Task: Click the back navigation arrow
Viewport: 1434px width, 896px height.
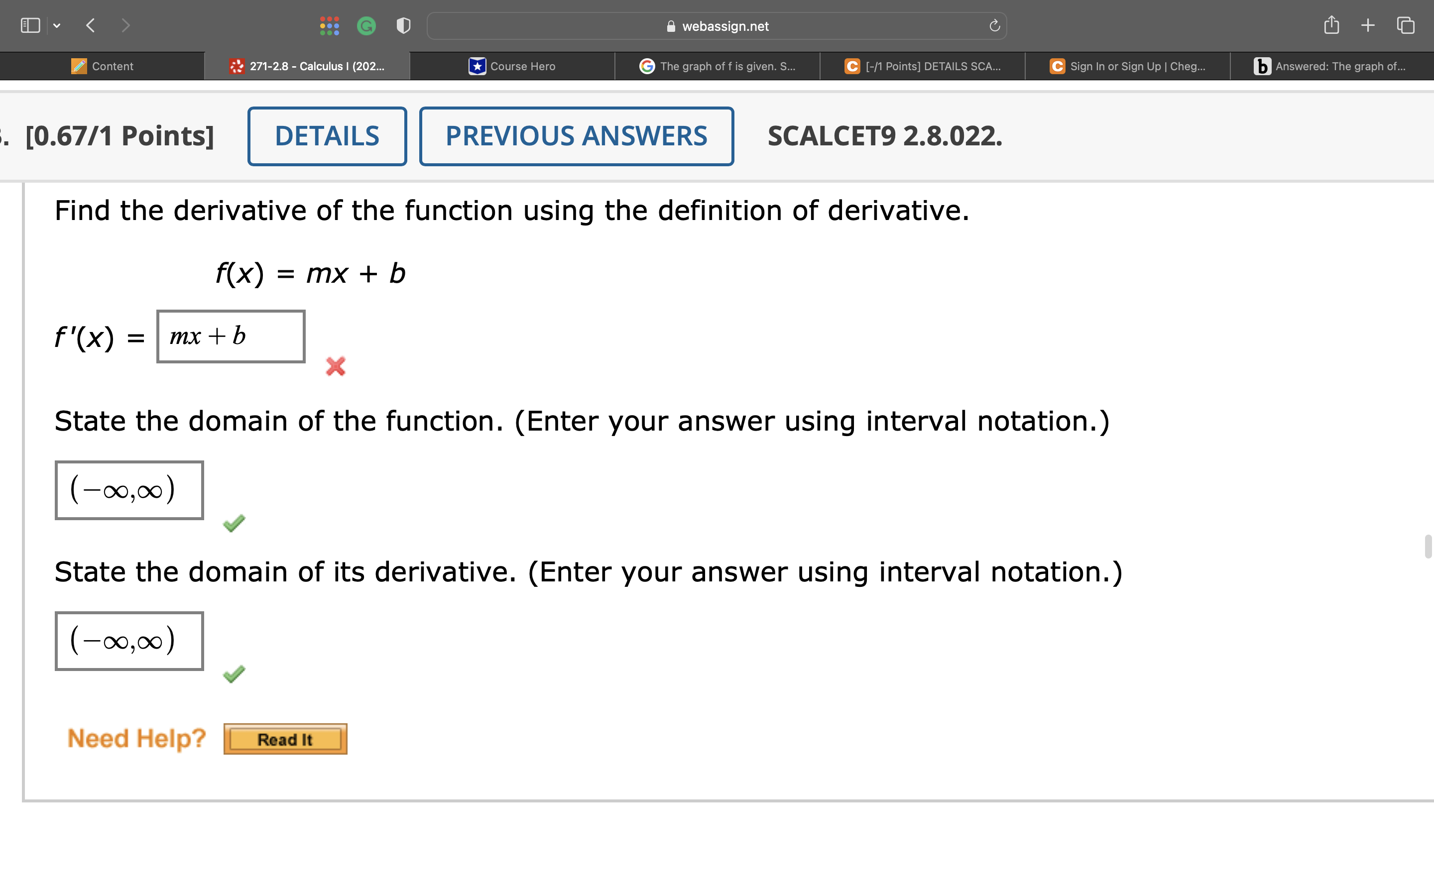Action: point(90,25)
